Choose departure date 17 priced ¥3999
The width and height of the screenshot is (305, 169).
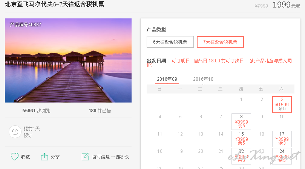[282, 139]
